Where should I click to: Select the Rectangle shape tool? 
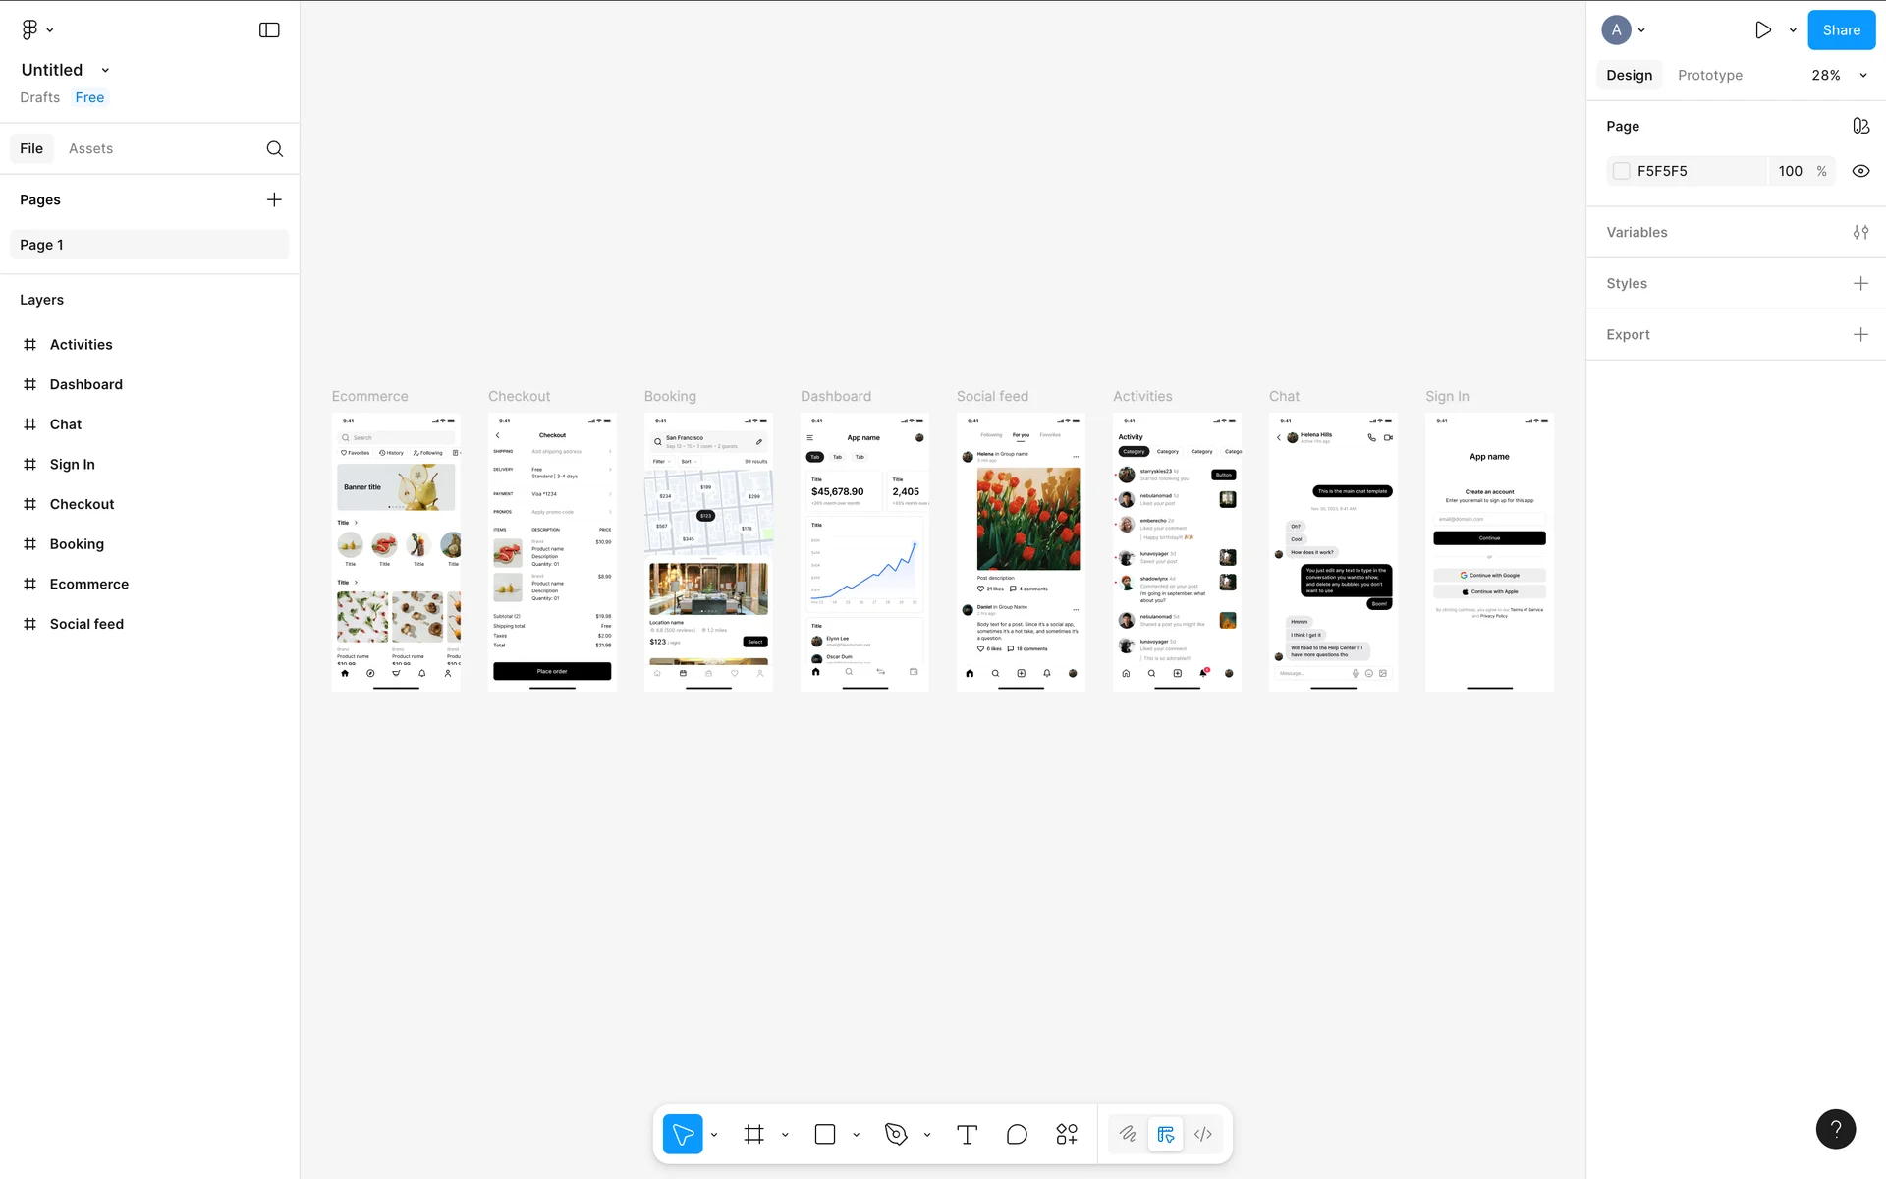825,1134
